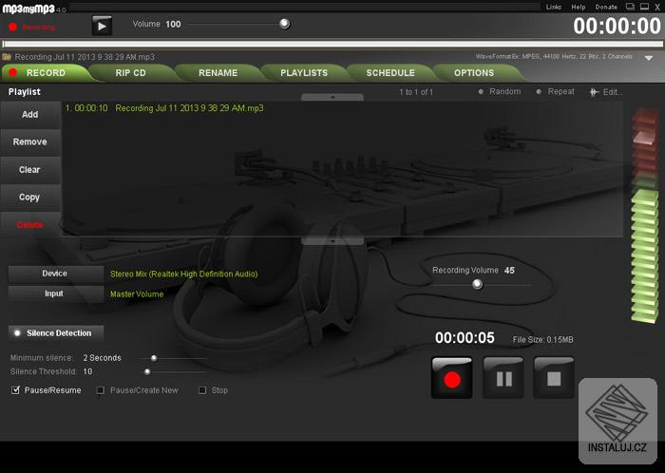665x473 pixels.
Task: Click the playback progress bar
Action: pyautogui.click(x=332, y=44)
